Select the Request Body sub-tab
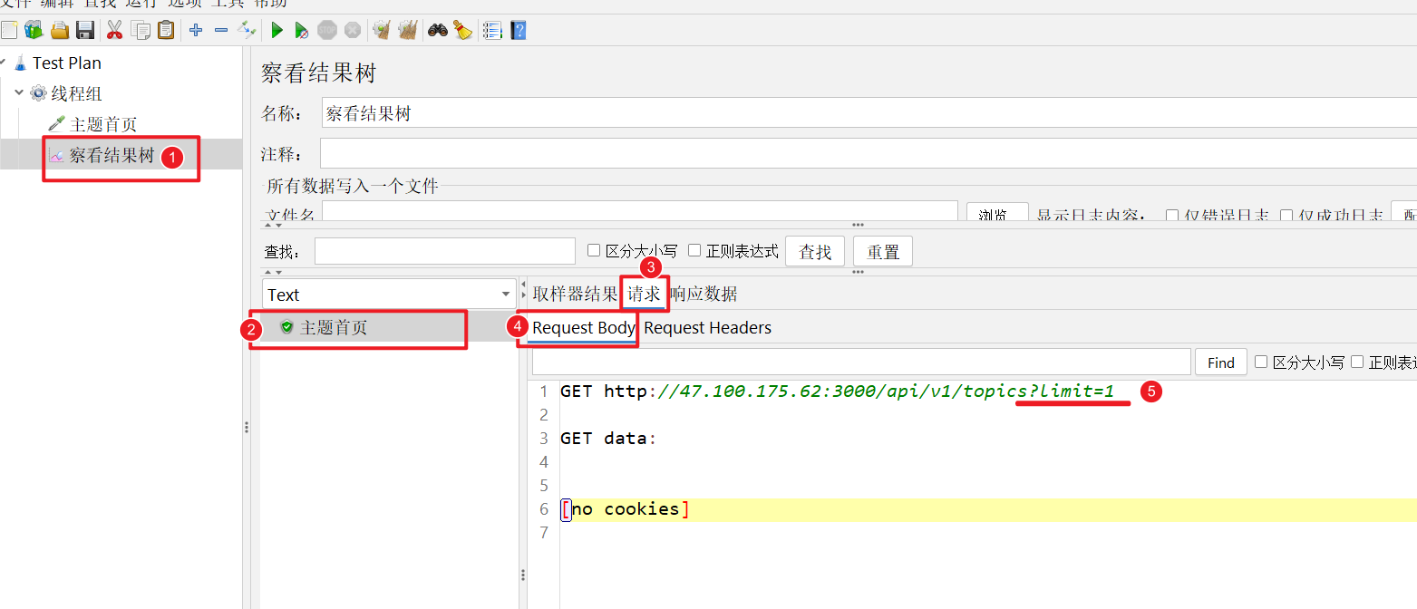This screenshot has width=1417, height=609. [584, 327]
